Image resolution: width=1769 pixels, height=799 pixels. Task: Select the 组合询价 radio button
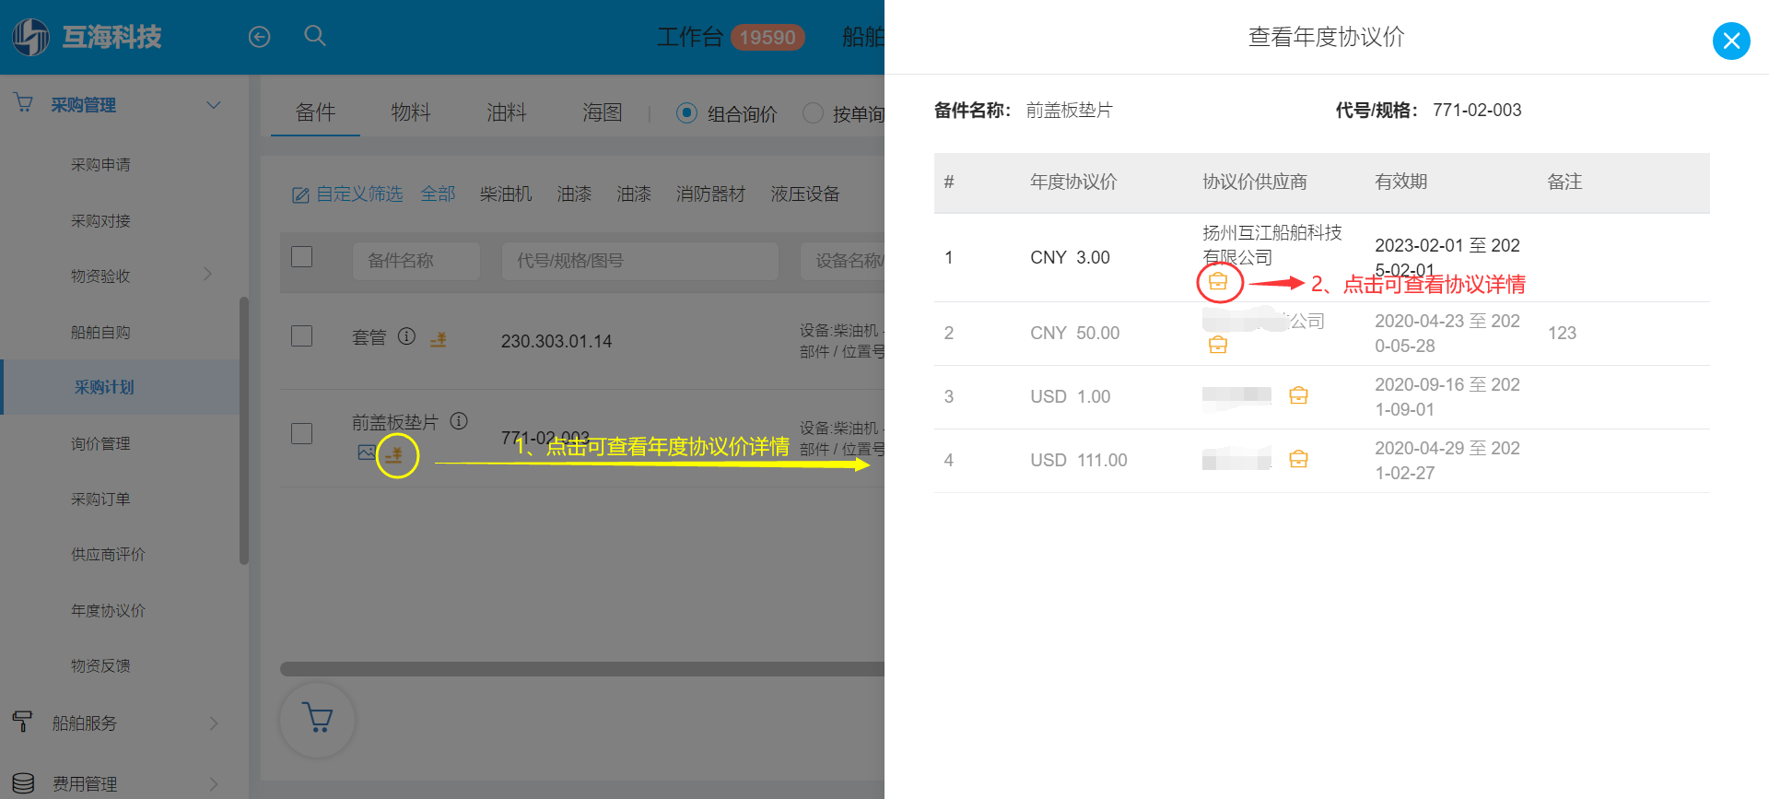click(x=686, y=113)
